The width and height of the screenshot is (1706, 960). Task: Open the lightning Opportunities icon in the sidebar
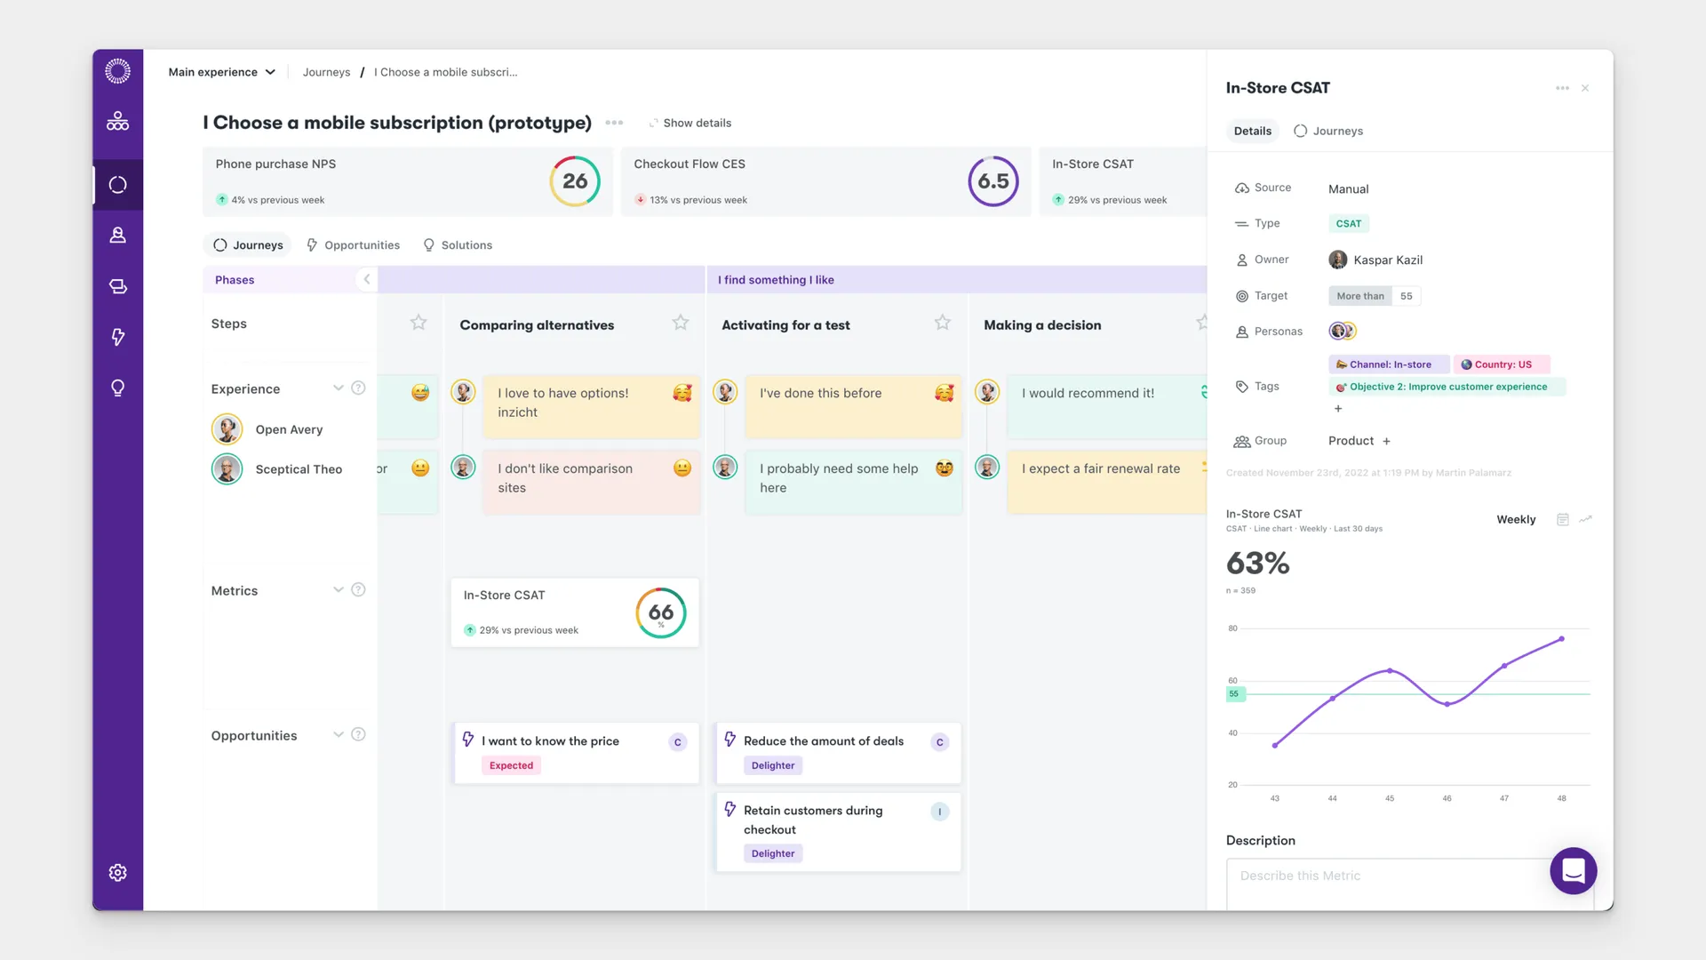pyautogui.click(x=117, y=337)
